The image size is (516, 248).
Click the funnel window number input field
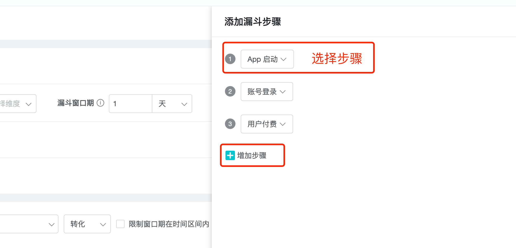point(131,104)
